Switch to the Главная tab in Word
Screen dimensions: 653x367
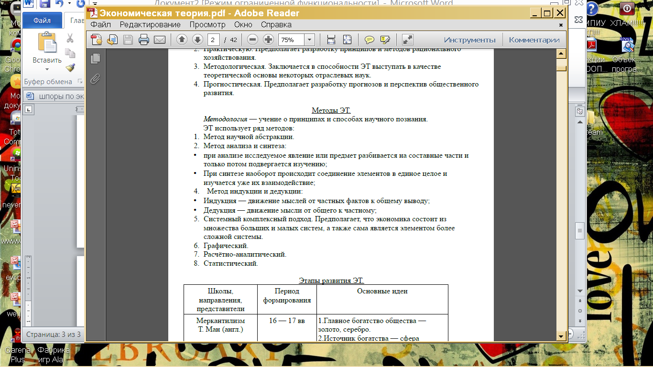(x=76, y=21)
